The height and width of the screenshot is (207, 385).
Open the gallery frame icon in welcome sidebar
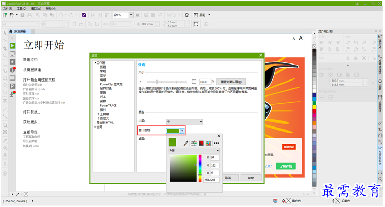(12, 78)
